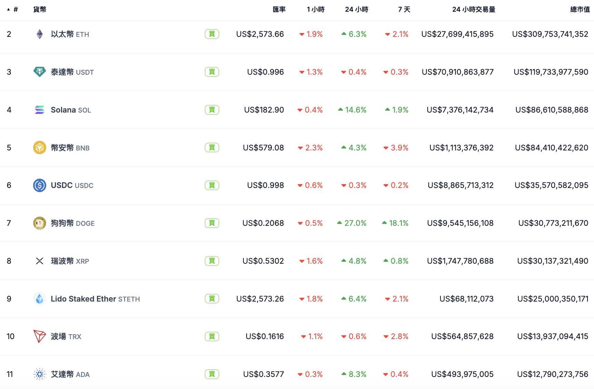Open the 幣安幣 BNB coin page
594x389 pixels.
70,148
